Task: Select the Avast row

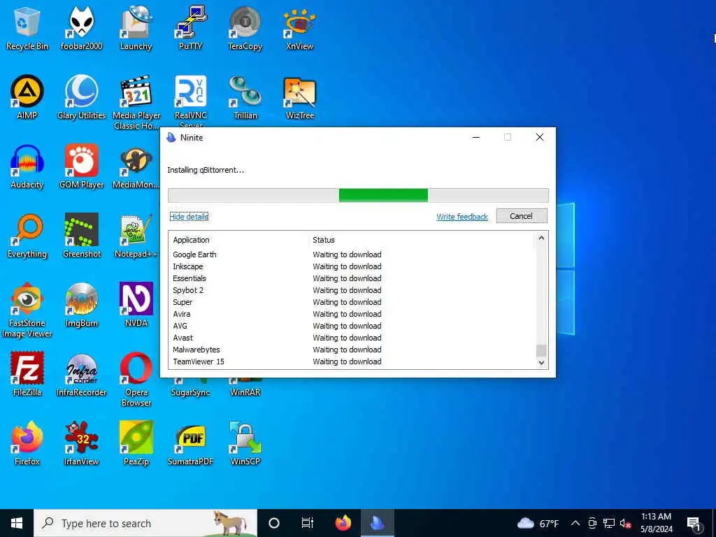Action: (x=352, y=338)
